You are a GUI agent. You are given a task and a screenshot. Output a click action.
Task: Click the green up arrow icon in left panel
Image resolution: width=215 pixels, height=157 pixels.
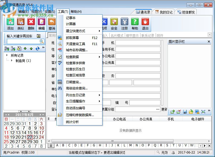31,49
